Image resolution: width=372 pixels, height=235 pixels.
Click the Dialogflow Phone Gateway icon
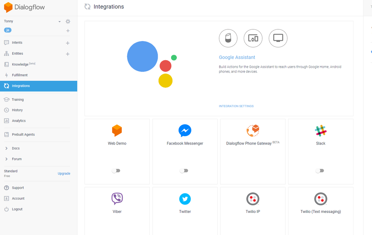coord(253,130)
